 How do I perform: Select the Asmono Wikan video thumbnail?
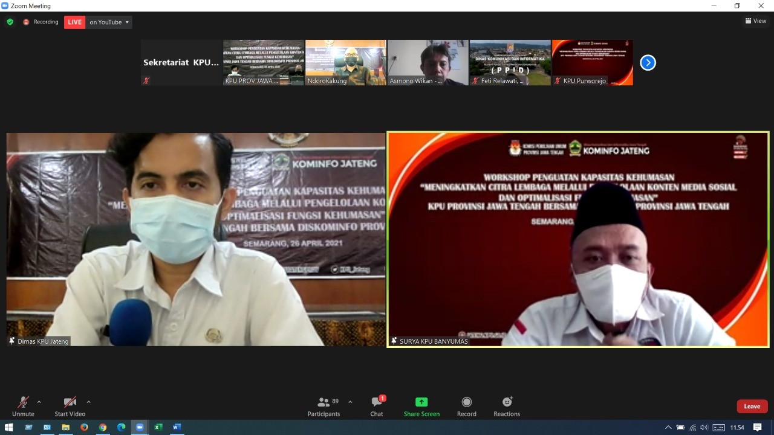[x=428, y=62]
